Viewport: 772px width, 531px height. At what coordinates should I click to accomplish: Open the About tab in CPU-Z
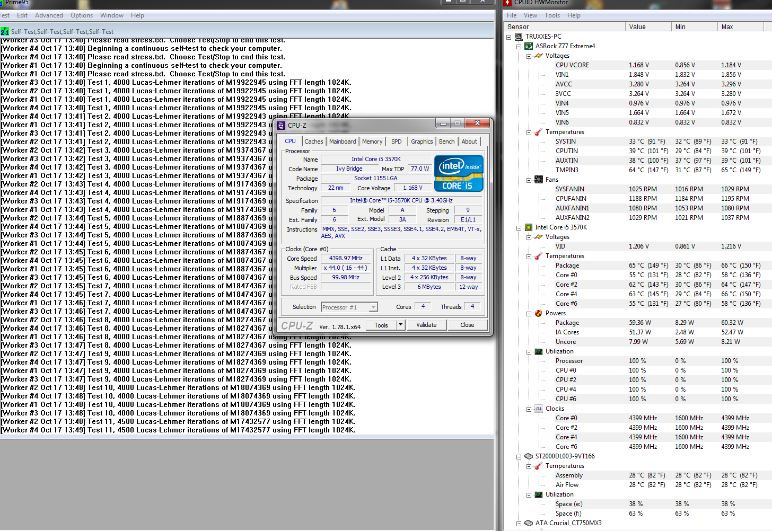pos(469,141)
